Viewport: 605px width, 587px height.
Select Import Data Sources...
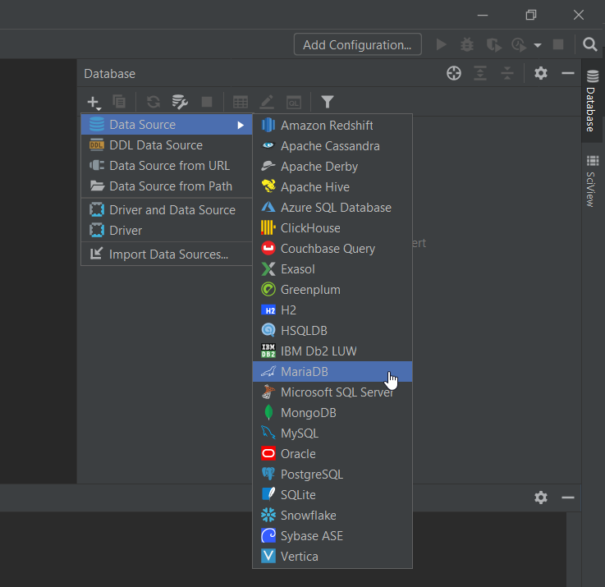(167, 255)
